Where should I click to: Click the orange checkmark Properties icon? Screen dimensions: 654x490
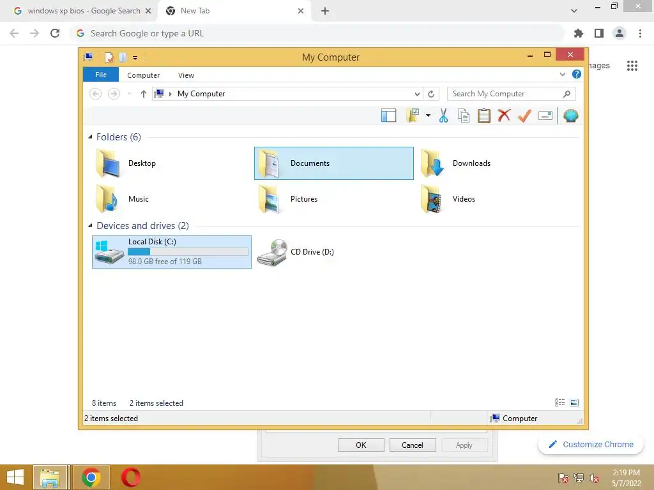(x=524, y=115)
